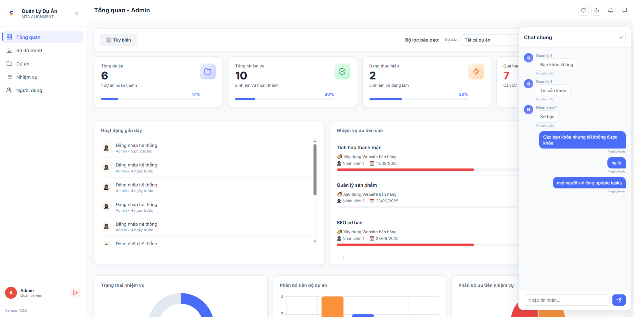Click the Tổng nhiệm vụ 20% progress bar

285,99
